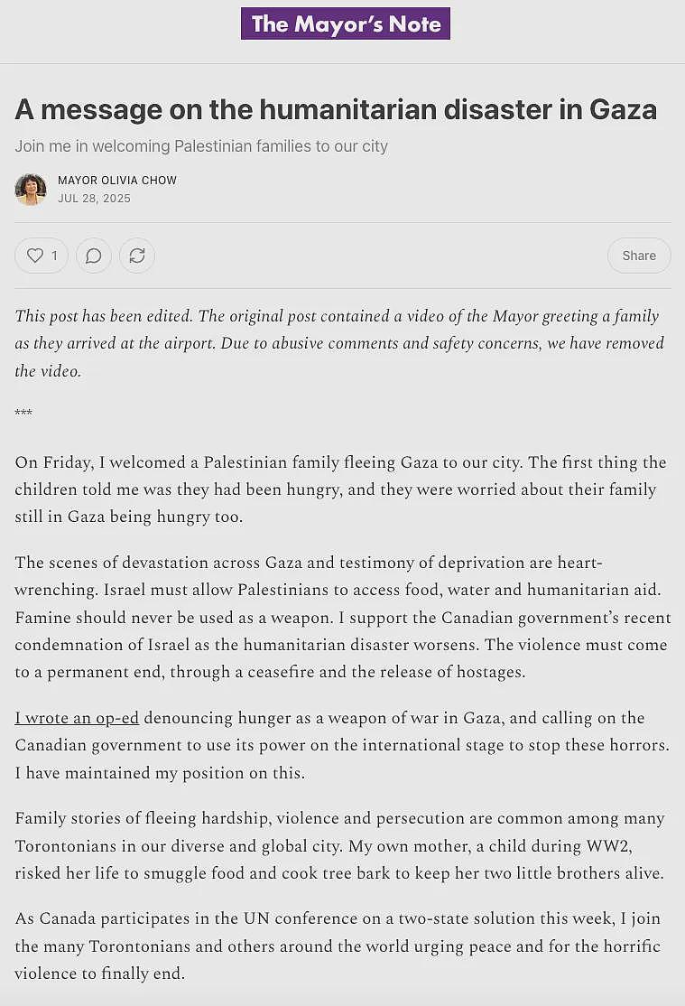685x1006 pixels.
Task: Open The Mayor's Note publication logo
Action: (x=346, y=23)
